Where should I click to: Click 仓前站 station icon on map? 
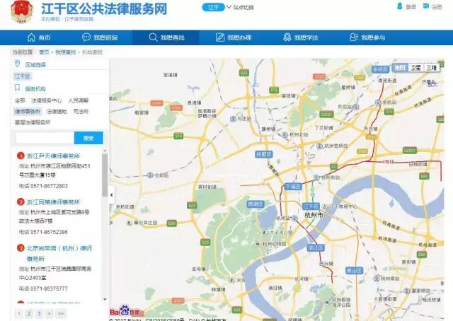[150, 175]
